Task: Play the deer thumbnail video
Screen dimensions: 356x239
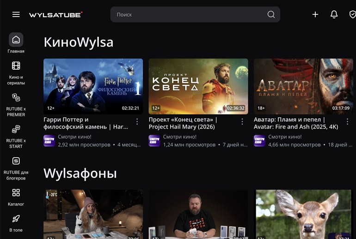Action: (304, 214)
